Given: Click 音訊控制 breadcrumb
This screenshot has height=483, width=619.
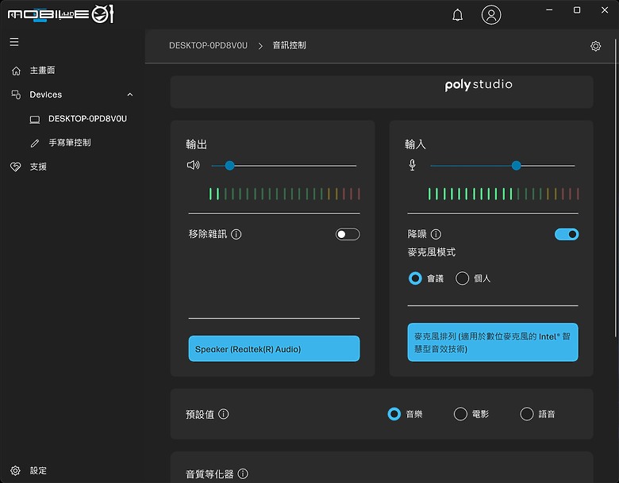Looking at the screenshot, I should tap(290, 45).
